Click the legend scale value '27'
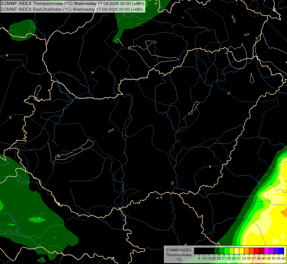This screenshot has height=264, width=287. point(224,258)
